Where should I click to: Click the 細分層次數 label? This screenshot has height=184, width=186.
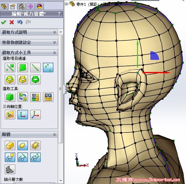(x=13, y=179)
